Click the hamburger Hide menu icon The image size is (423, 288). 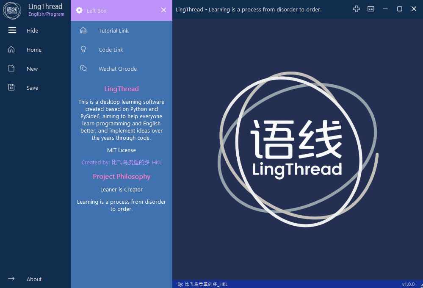(x=12, y=30)
